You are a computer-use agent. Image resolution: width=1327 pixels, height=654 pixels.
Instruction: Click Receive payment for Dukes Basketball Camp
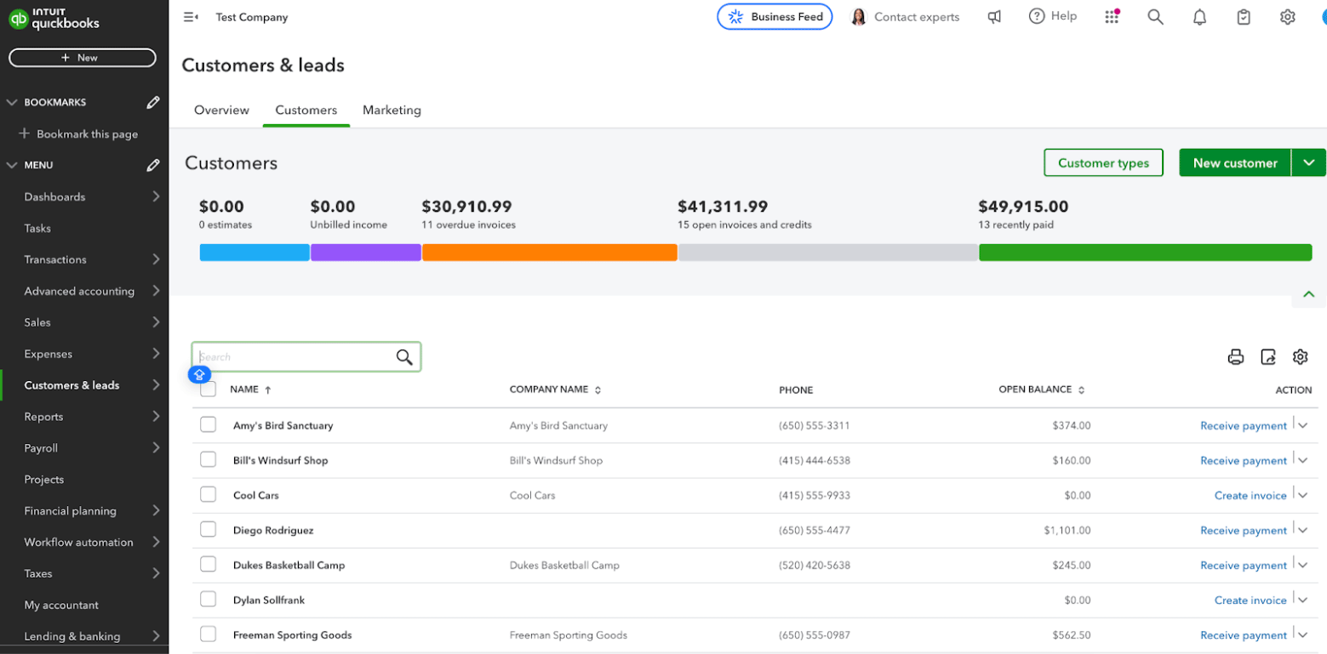1244,566
